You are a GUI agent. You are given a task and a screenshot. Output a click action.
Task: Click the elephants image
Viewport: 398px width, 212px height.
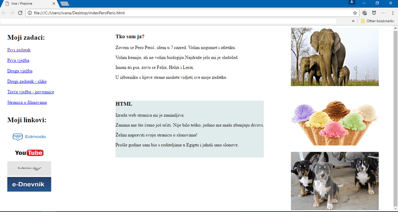[335, 57]
